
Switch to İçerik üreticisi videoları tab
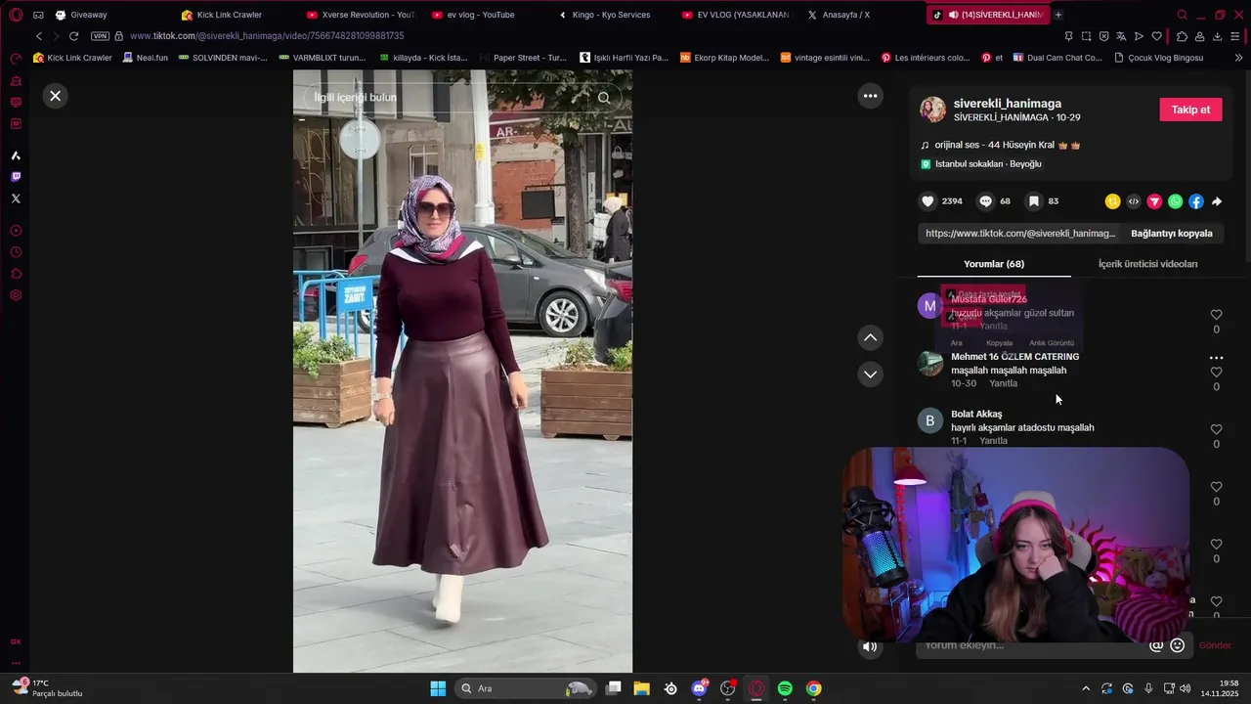coord(1147,264)
